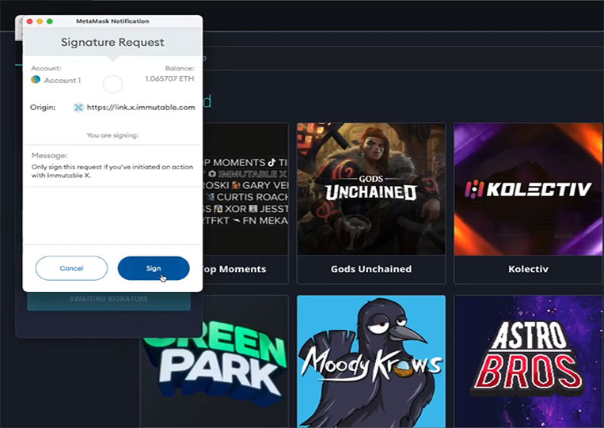
Task: Open the Gods Unchained collection thumbnail
Action: [371, 189]
